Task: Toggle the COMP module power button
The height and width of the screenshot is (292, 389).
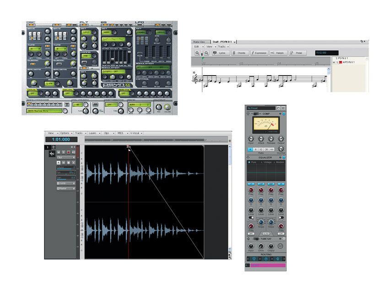Action: 284,114
